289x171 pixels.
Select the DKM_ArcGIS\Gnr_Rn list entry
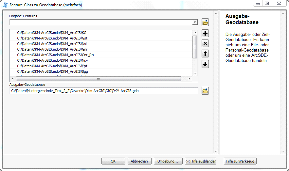55,55
